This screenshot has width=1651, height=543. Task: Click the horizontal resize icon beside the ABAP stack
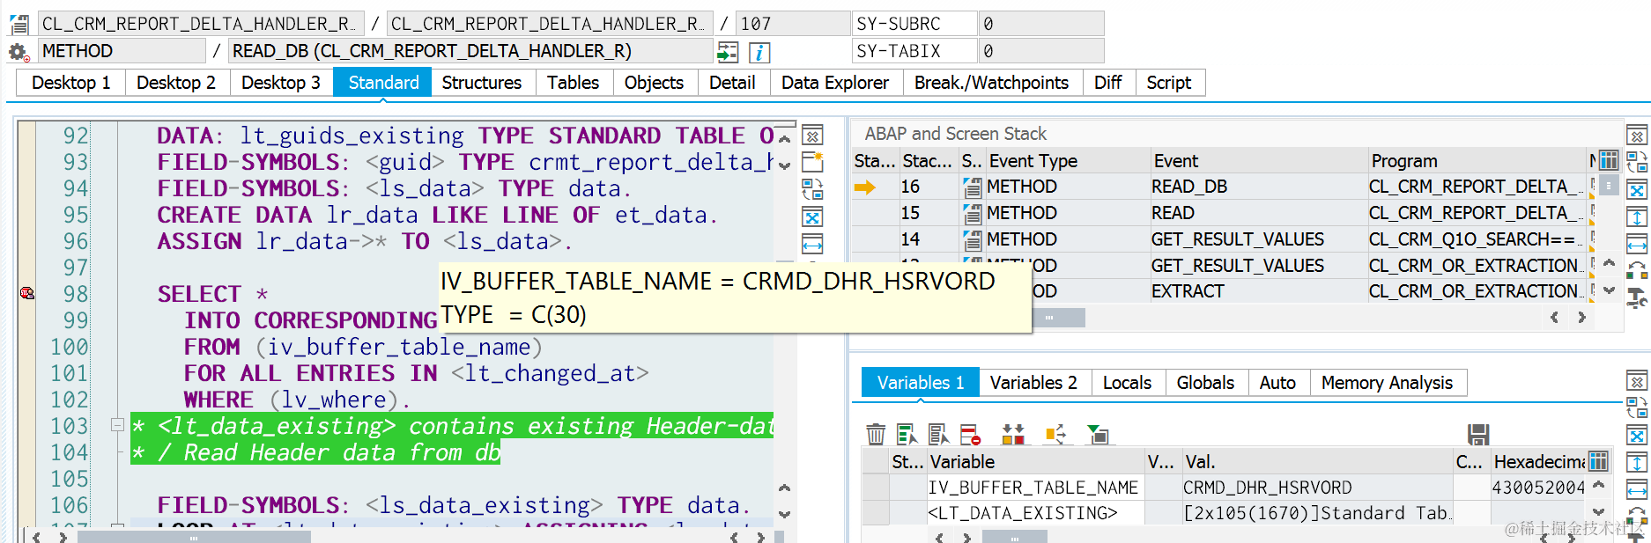click(1637, 244)
